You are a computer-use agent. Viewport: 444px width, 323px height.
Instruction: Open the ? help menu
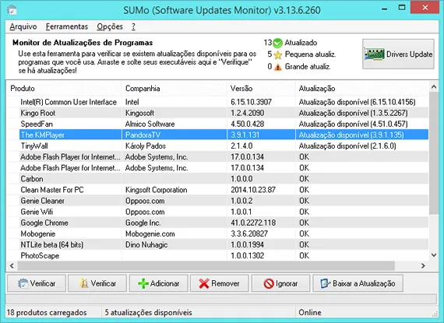(133, 26)
